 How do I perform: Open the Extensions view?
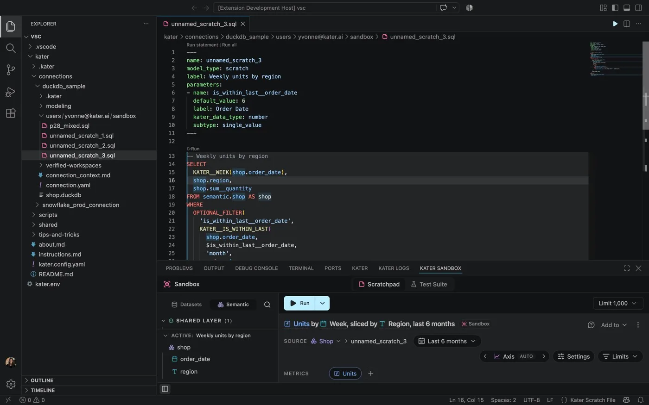pyautogui.click(x=11, y=113)
